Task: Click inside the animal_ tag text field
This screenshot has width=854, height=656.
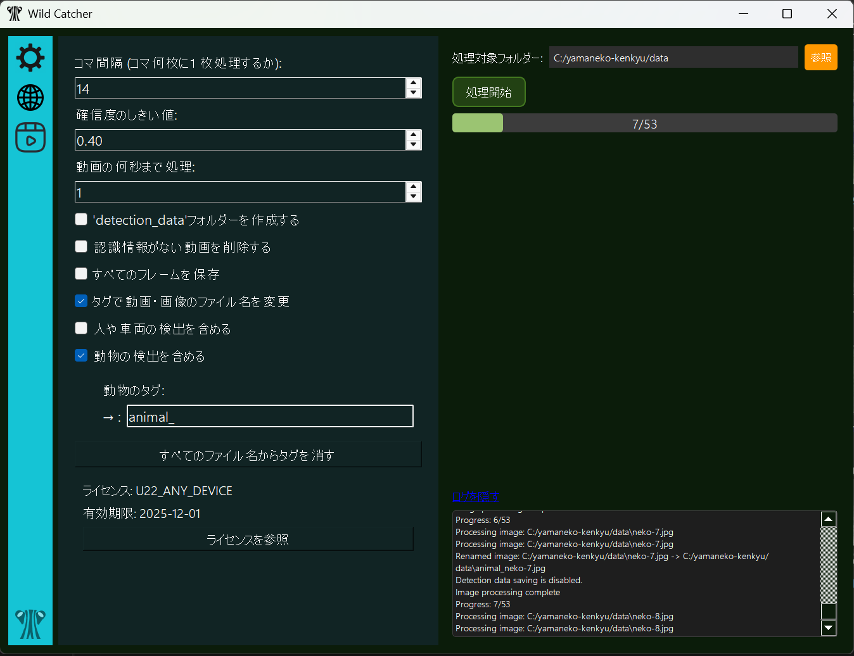Action: click(269, 416)
